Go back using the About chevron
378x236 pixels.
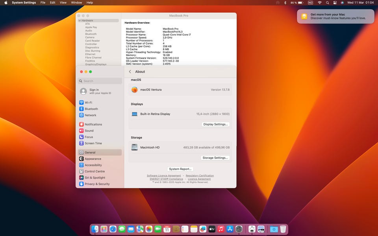[130, 72]
